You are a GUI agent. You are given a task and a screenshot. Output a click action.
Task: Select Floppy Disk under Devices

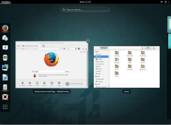(101, 79)
